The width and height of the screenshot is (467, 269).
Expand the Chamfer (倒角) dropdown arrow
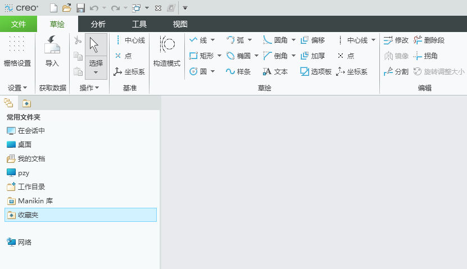(293, 56)
